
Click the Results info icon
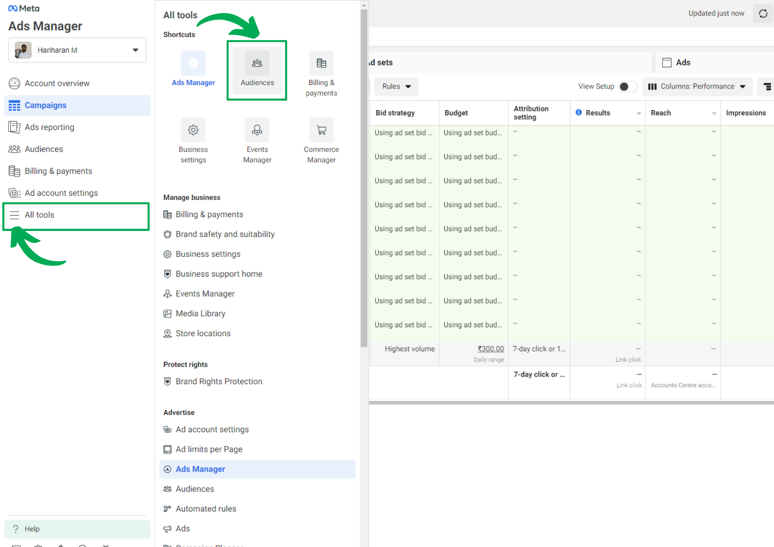coord(579,112)
